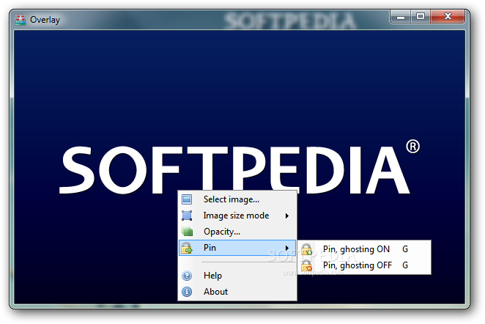Viewport: 485px width, 324px height.
Task: Minimize the Overlay window
Action: (401, 16)
